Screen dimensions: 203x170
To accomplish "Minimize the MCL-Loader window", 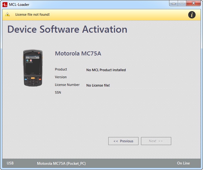I will pyautogui.click(x=173, y=3).
